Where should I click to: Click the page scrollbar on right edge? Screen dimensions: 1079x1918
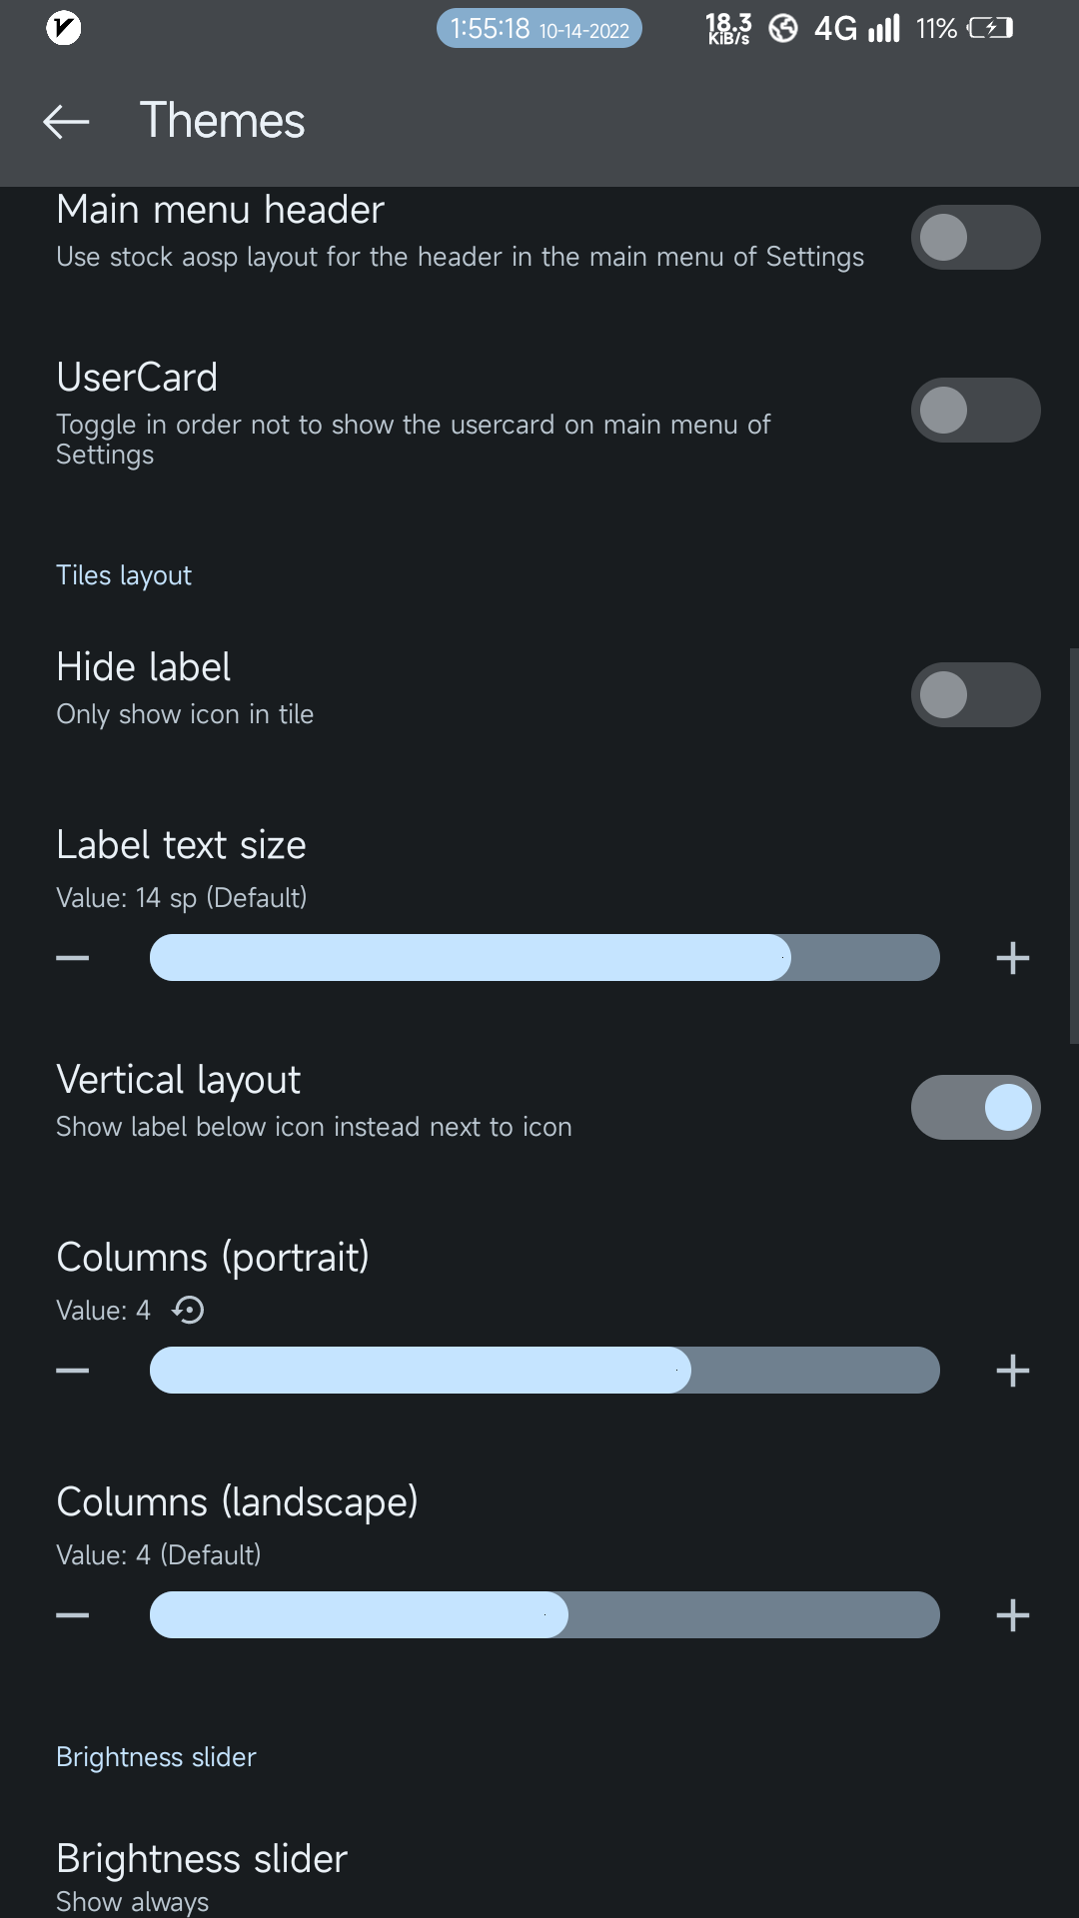click(1074, 846)
